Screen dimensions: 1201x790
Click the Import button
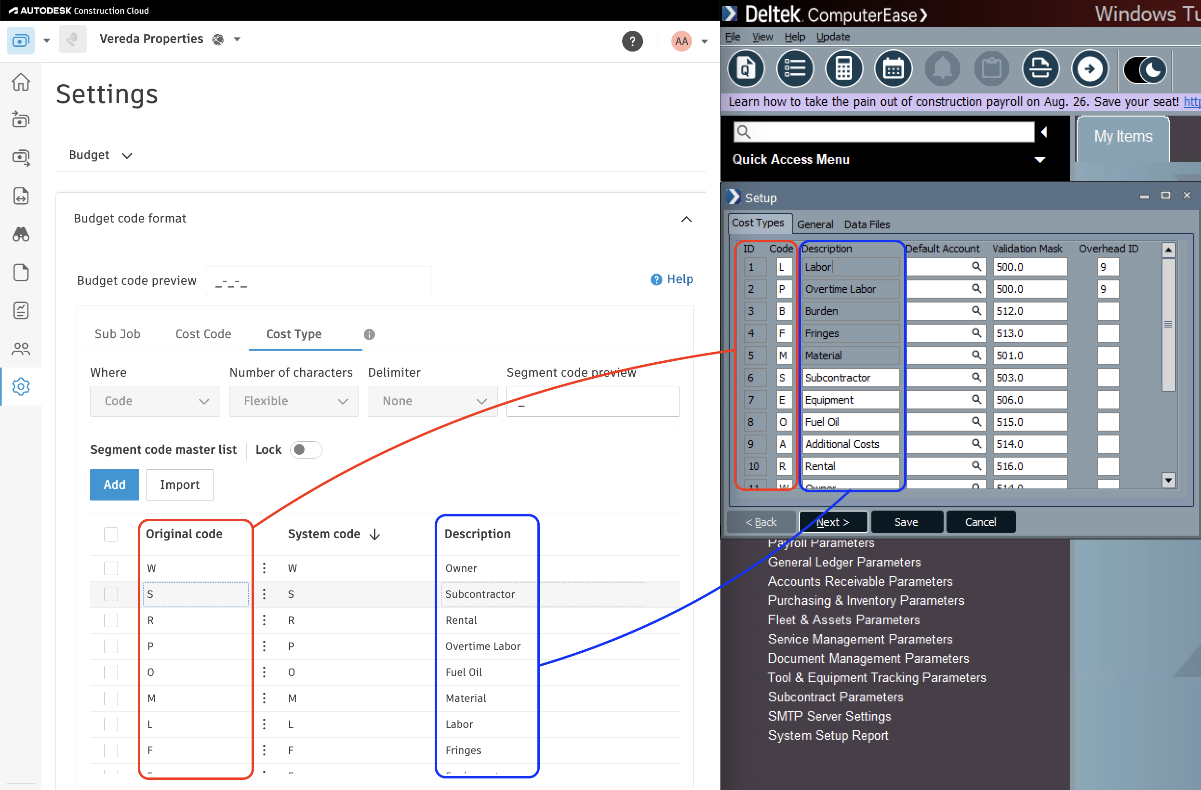pos(180,484)
